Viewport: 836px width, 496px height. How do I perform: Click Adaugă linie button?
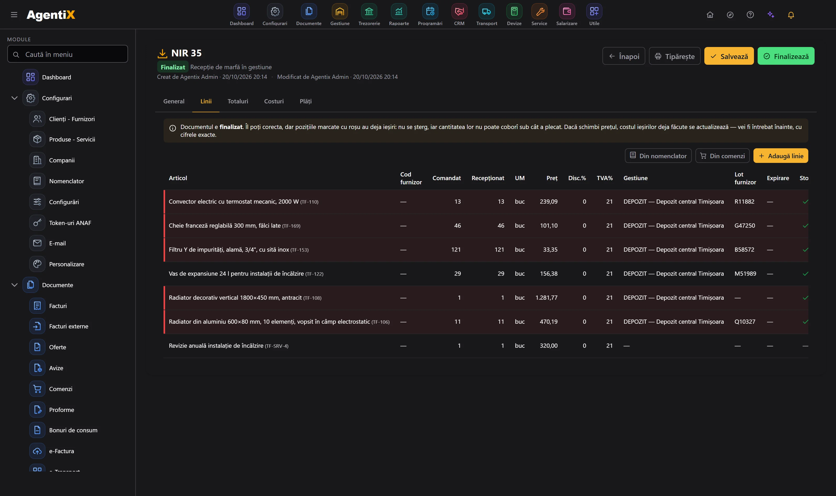(781, 156)
